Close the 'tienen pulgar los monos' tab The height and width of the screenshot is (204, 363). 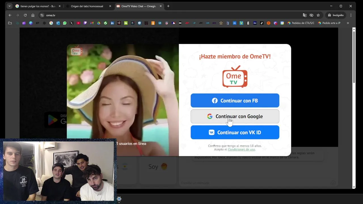[60, 6]
